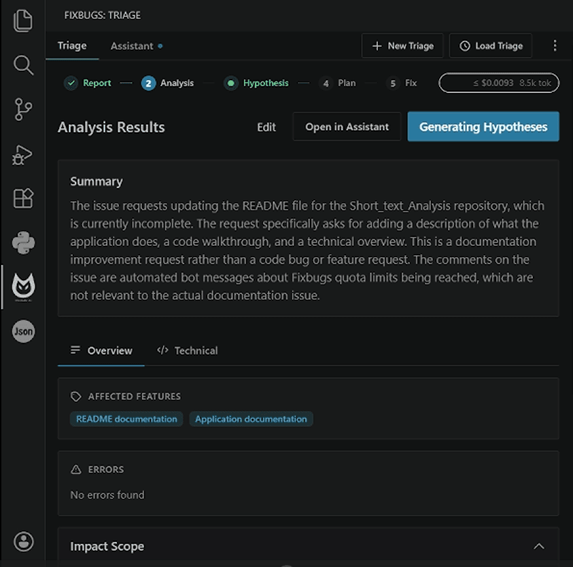Click the AFFECTED FEATURES label
The height and width of the screenshot is (567, 573).
click(134, 397)
